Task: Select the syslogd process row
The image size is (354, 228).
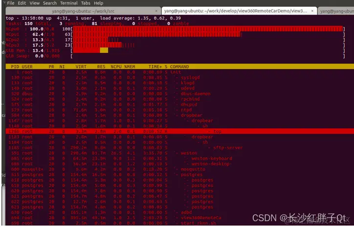Action: pos(180,77)
